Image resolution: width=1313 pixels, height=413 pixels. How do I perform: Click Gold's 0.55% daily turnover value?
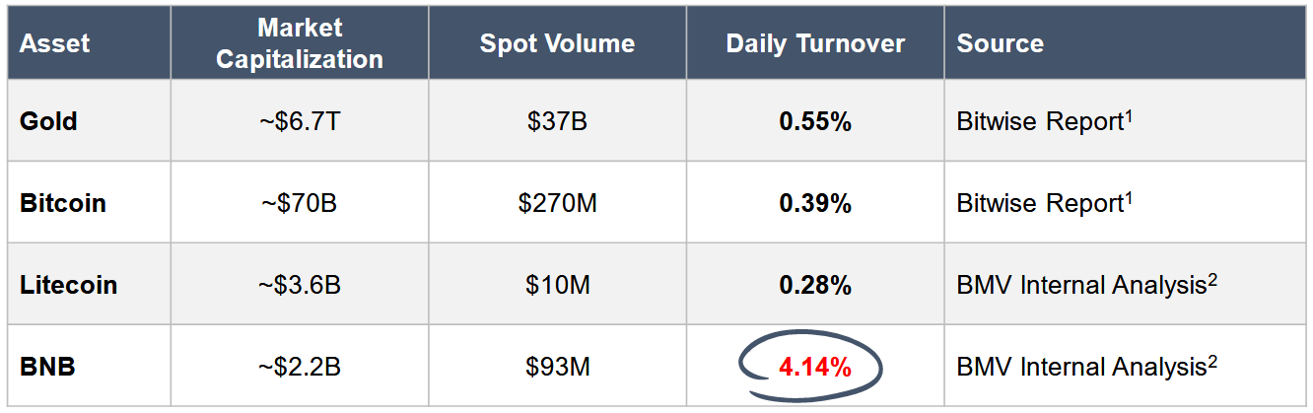(814, 121)
